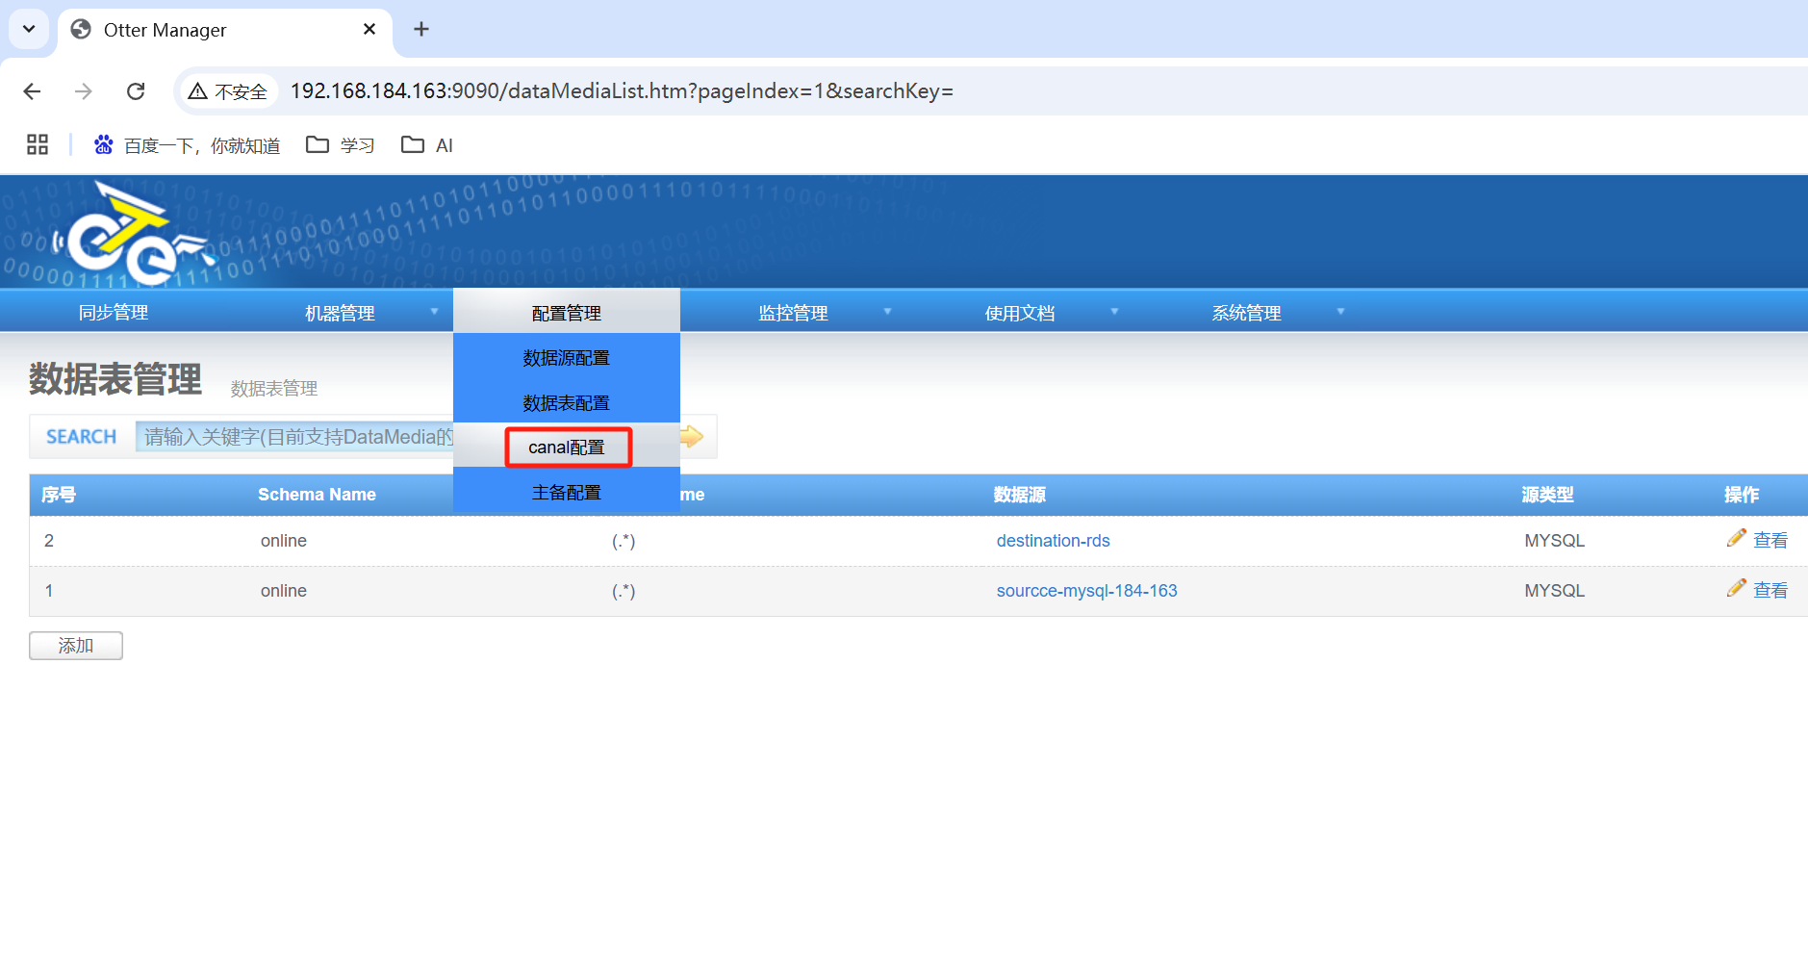This screenshot has height=971, width=1808.
Task: Reload the page with refresh icon
Action: (x=136, y=91)
